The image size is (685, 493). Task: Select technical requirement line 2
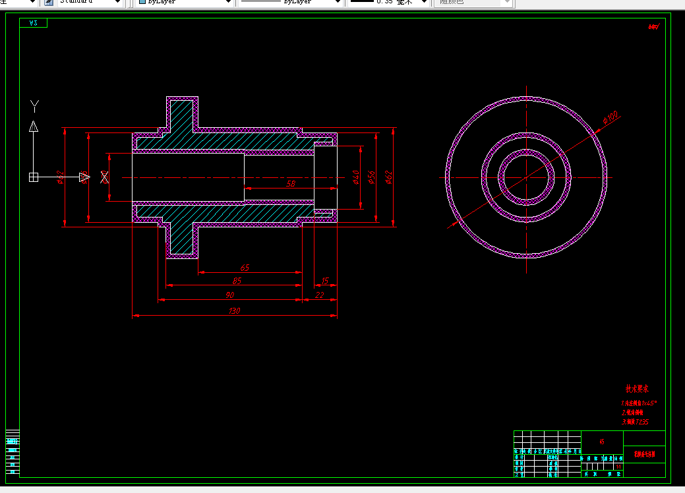[x=632, y=412]
